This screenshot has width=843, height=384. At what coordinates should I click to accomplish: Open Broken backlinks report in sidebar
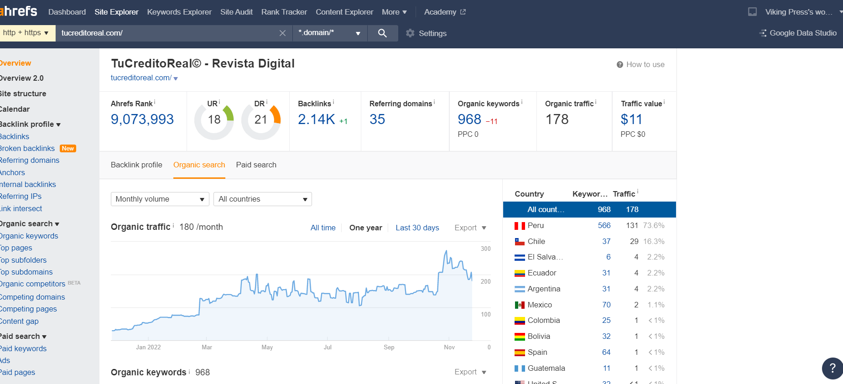tap(27, 148)
